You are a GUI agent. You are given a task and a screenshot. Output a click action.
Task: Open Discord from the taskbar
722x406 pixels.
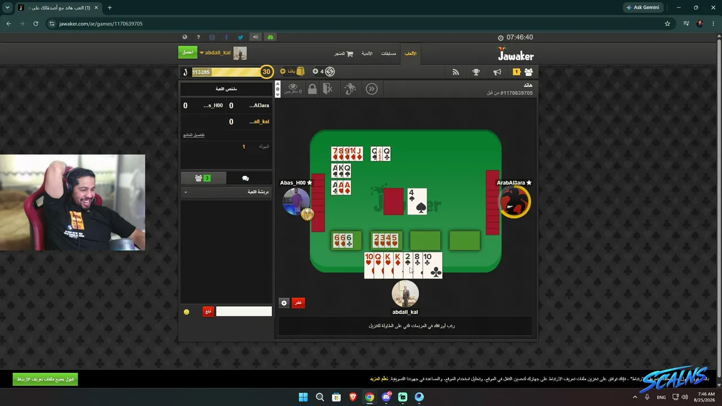pyautogui.click(x=386, y=397)
